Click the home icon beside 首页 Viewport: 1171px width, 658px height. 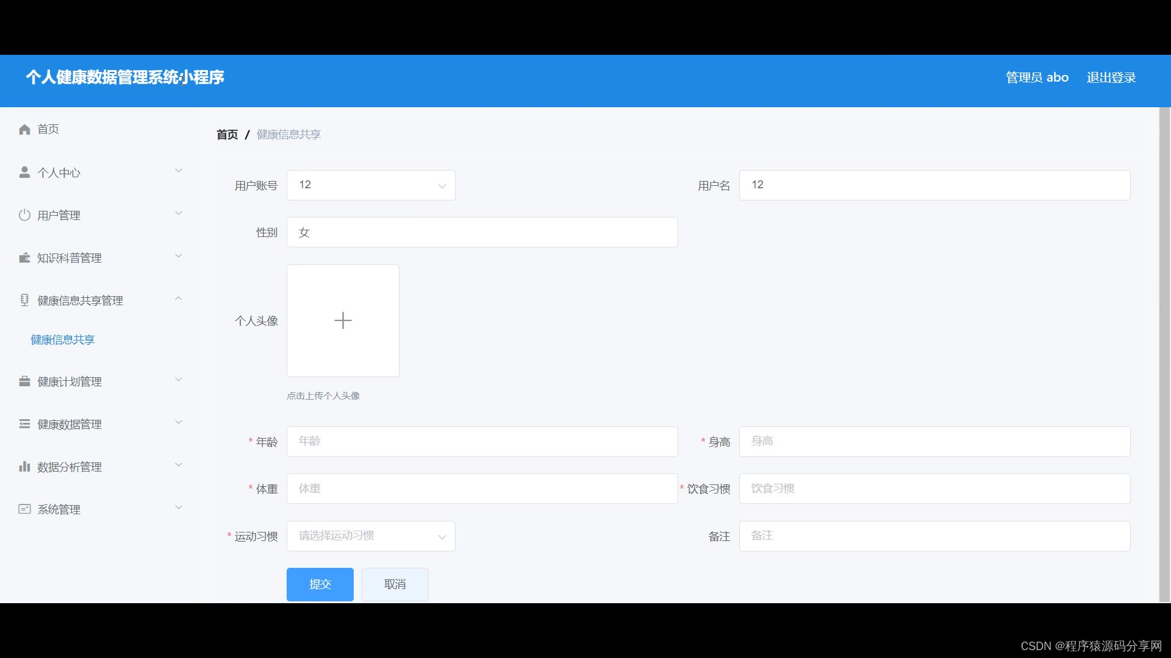24,129
